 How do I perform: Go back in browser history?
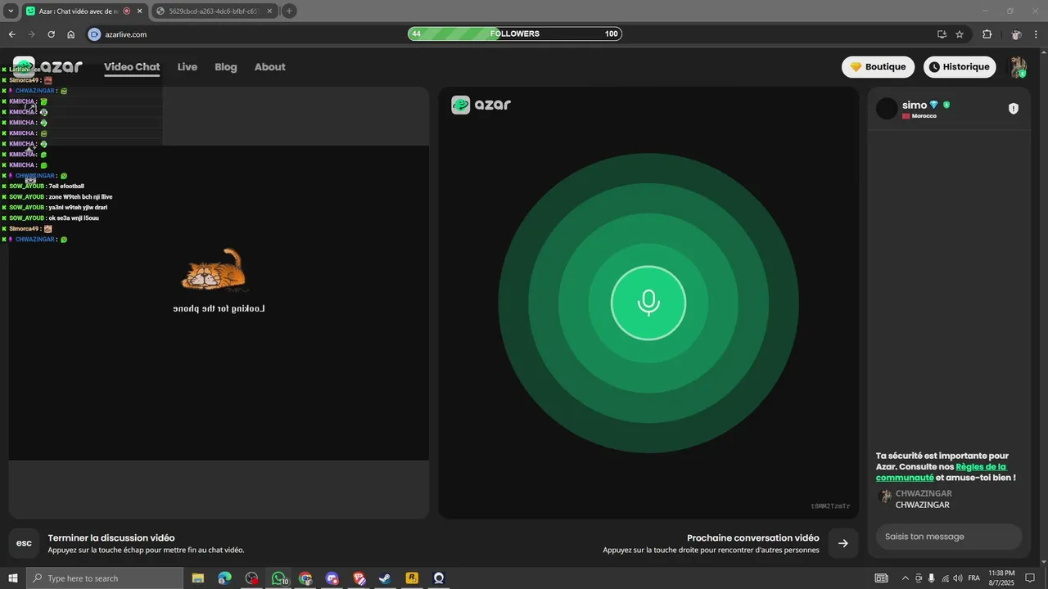coord(11,34)
